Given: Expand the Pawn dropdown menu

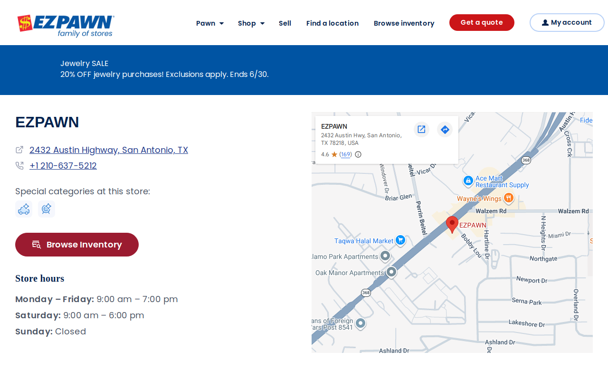Looking at the screenshot, I should point(210,23).
